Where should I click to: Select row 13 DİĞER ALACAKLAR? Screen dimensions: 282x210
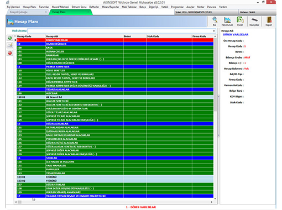click(x=115, y=124)
